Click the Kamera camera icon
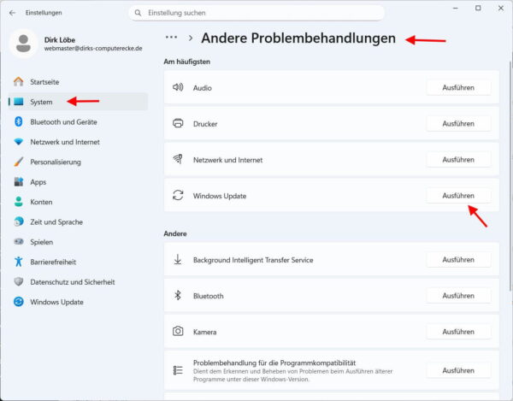This screenshot has width=513, height=401. 178,332
